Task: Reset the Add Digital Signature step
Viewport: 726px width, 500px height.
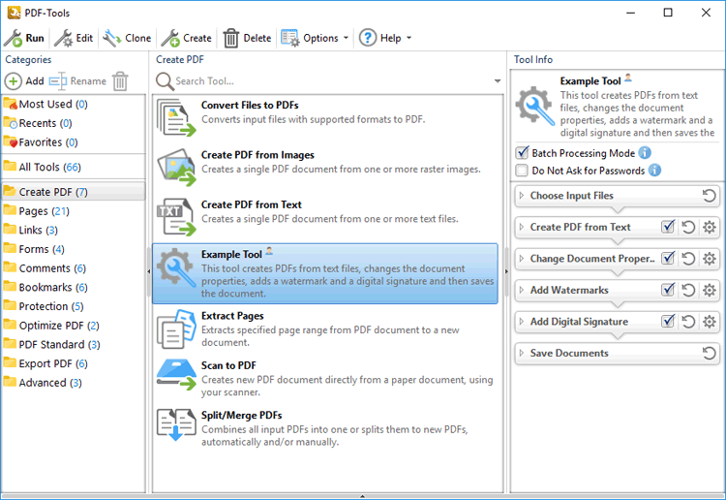Action: pyautogui.click(x=688, y=322)
